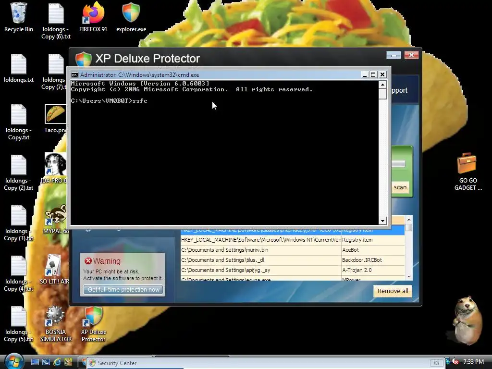Viewport: 492px width, 369px height.
Task: Click the gopher gadget on the desktop
Action: click(x=467, y=320)
